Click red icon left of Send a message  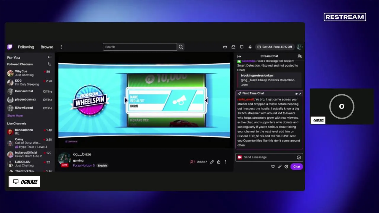(x=240, y=157)
